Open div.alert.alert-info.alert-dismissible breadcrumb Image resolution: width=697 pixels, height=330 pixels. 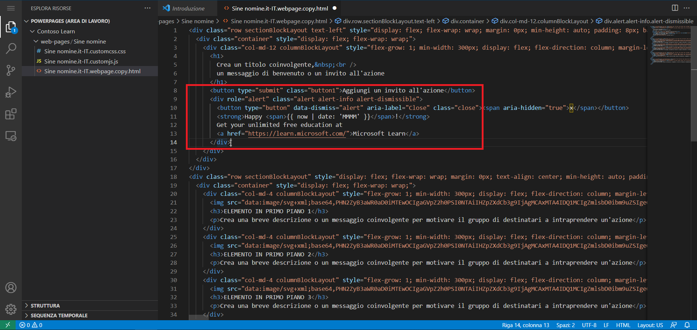(649, 21)
